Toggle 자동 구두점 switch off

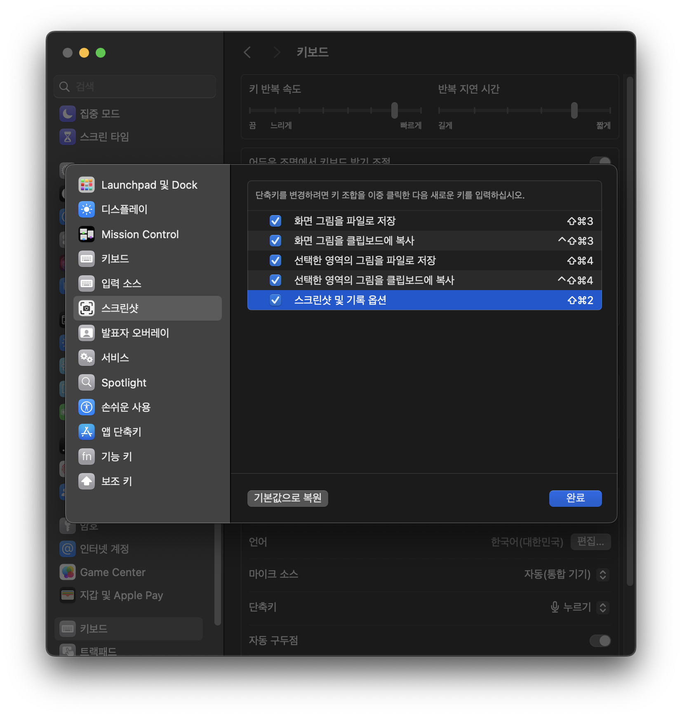pos(600,641)
